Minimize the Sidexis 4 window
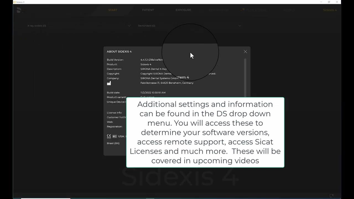Image resolution: width=354 pixels, height=199 pixels. 321,2
